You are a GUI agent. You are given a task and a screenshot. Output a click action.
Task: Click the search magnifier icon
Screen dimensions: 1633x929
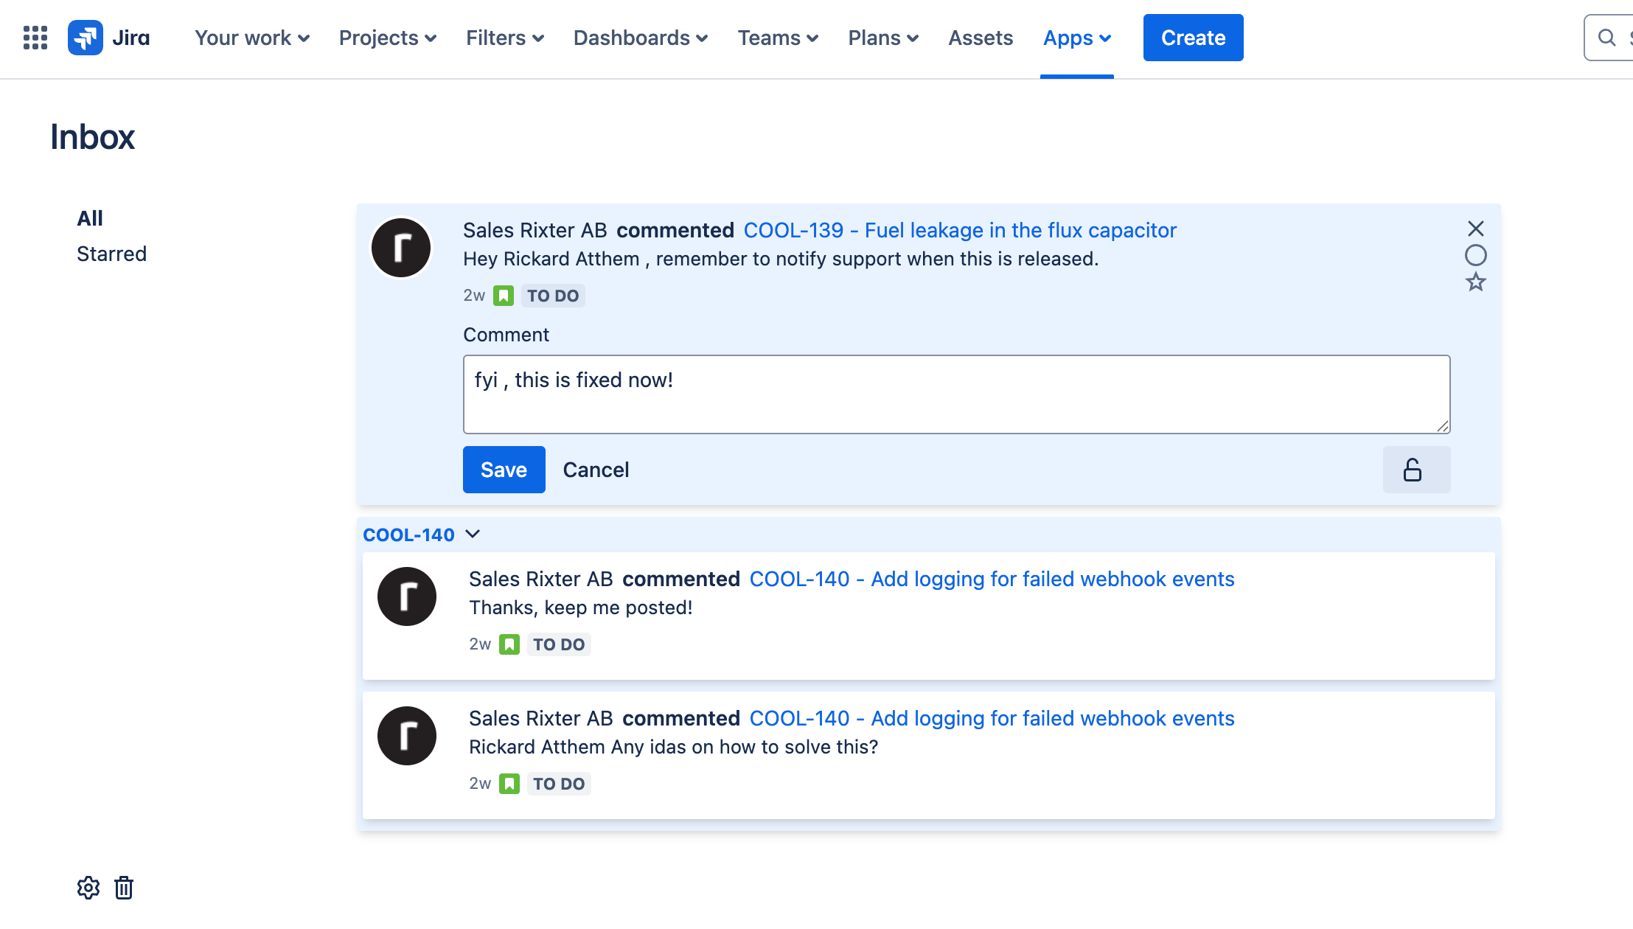point(1606,38)
